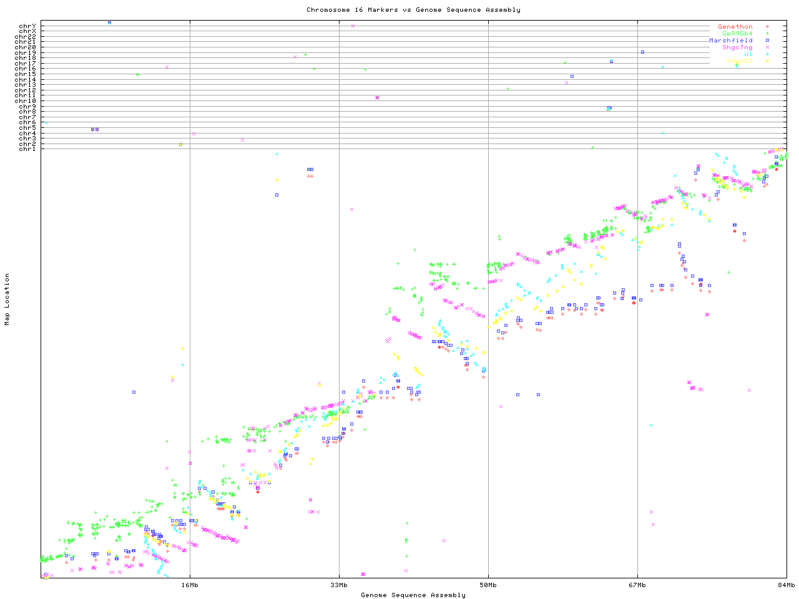The height and width of the screenshot is (599, 799).
Task: Click the marker on the chrY row
Action: (x=109, y=22)
